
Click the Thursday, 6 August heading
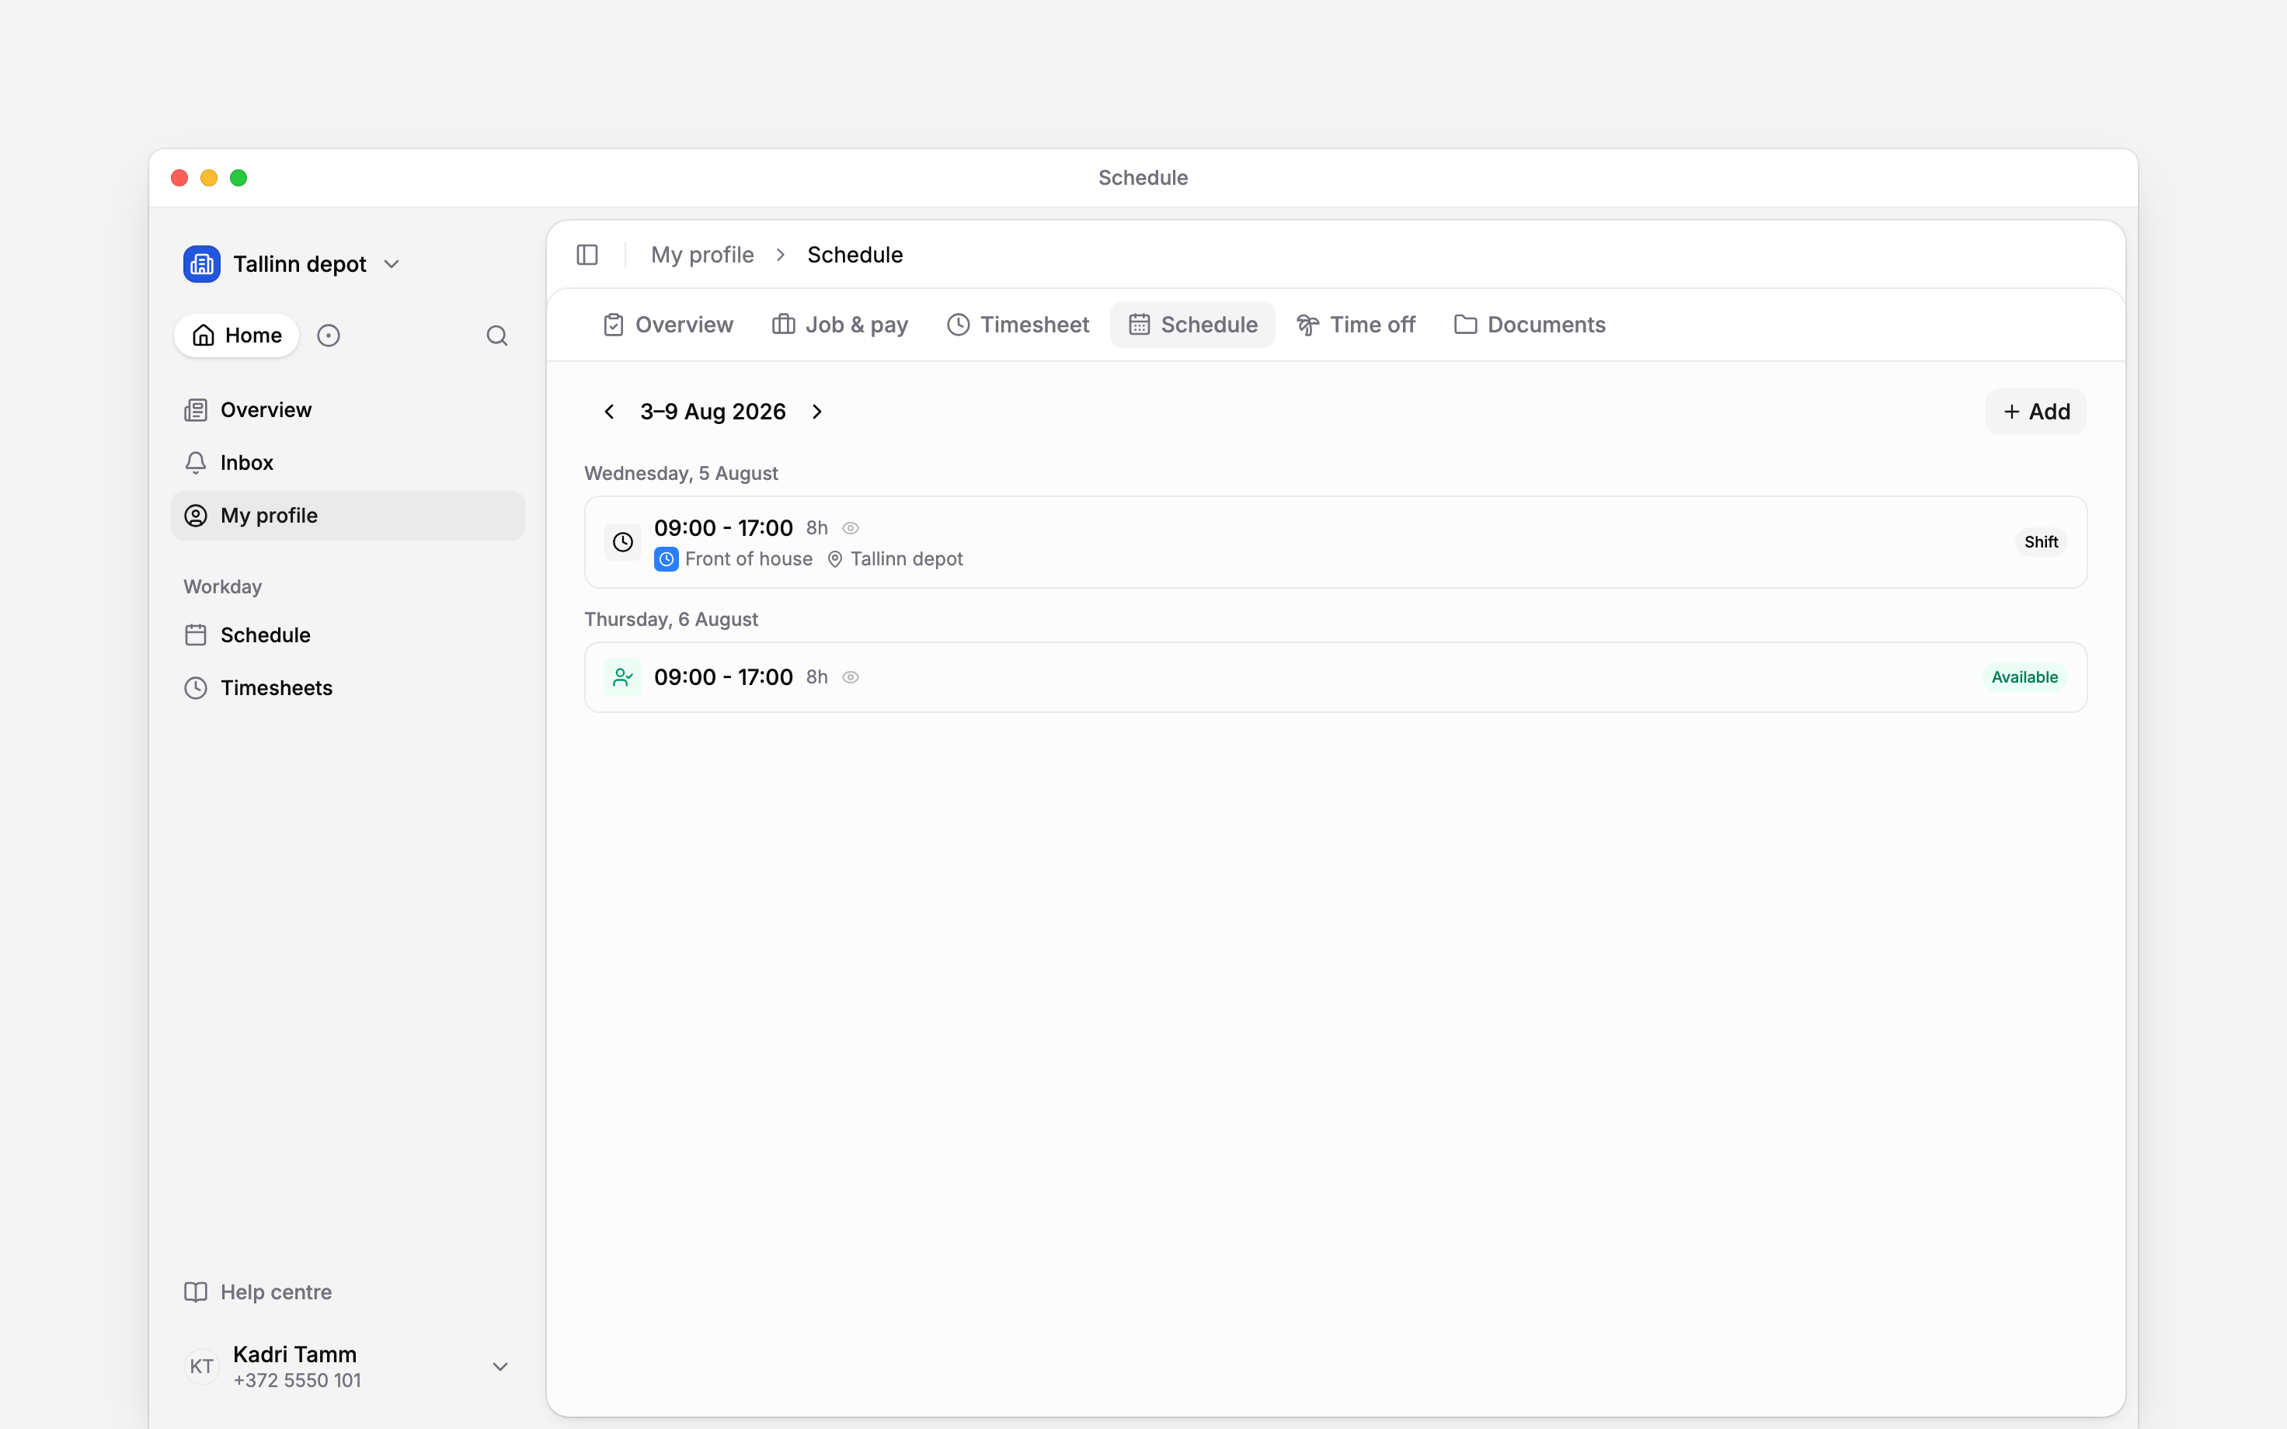[x=671, y=620]
